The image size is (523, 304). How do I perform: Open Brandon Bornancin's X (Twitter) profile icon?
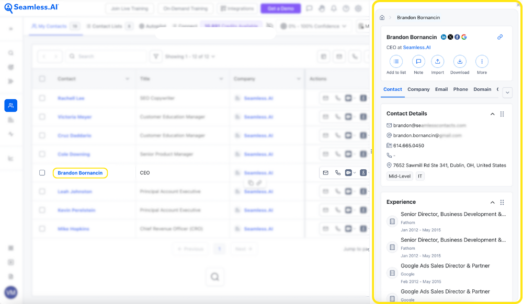(450, 37)
